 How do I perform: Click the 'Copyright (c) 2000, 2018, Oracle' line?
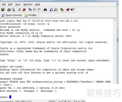point(54,42)
